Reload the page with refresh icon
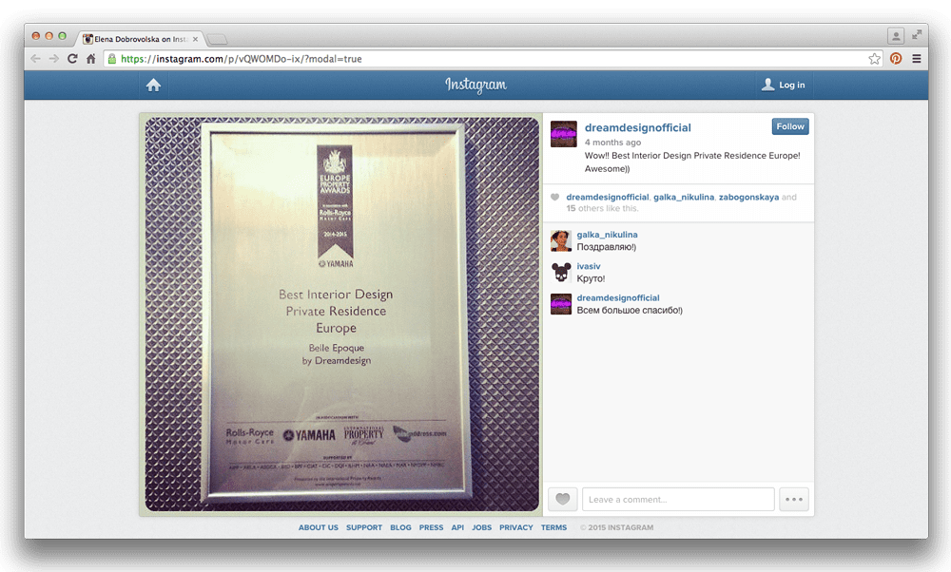 (x=72, y=59)
